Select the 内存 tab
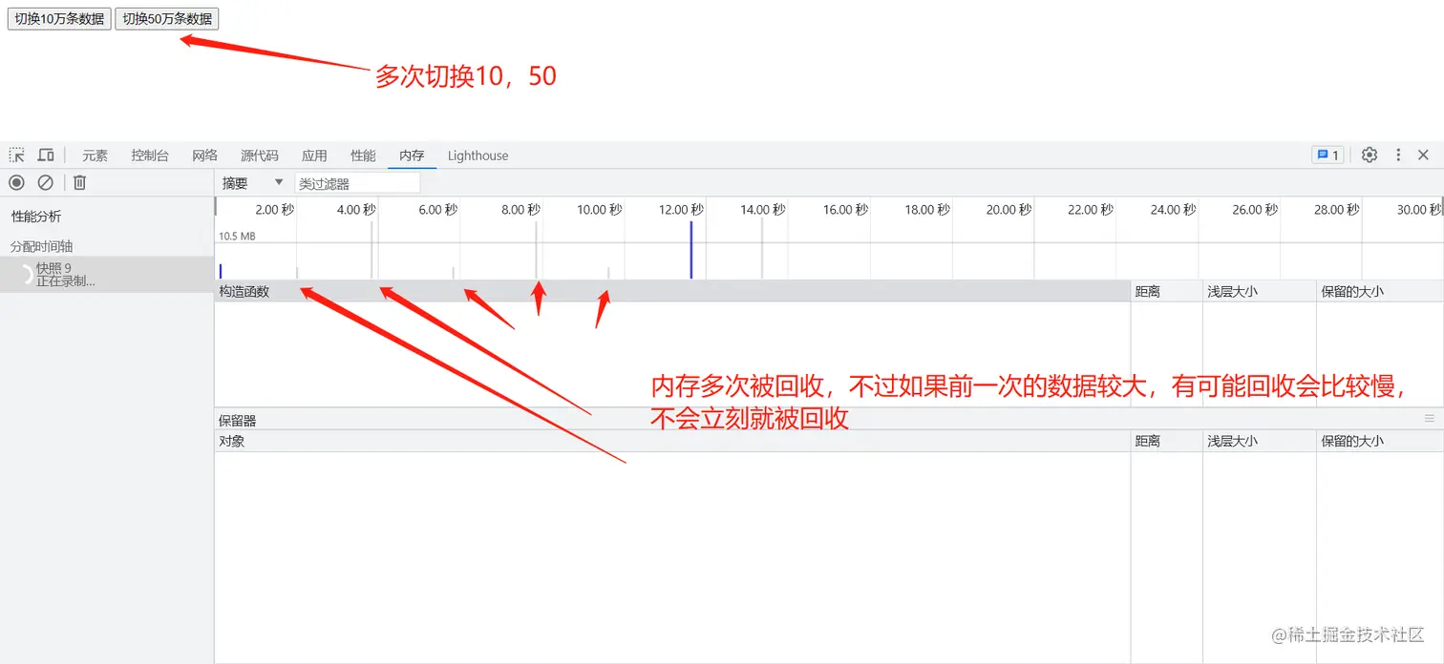1444x664 pixels. pos(412,156)
